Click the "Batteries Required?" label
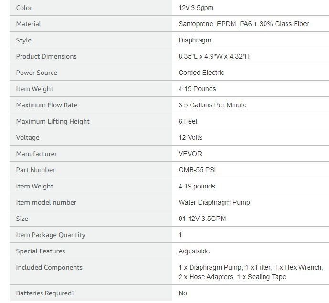The width and height of the screenshot is (329, 303). (45, 293)
